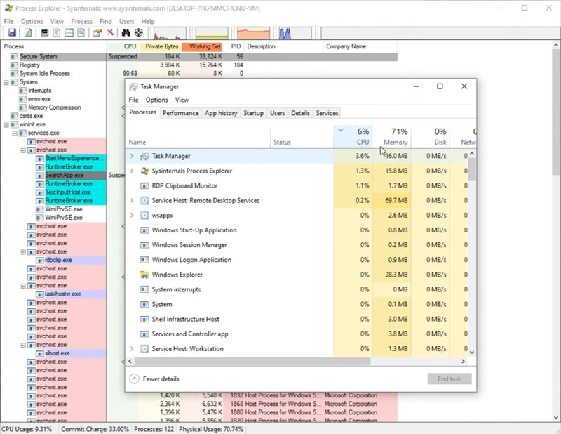
Task: Click the commit history mini graph in toolbar
Action: click(x=212, y=33)
